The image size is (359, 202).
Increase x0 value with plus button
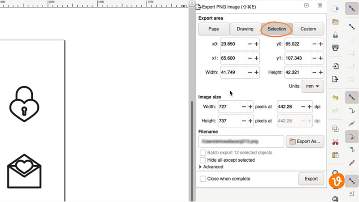(256, 44)
